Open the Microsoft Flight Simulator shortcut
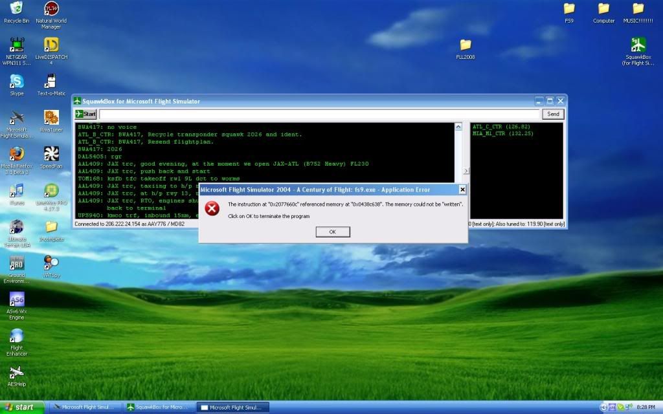 (x=16, y=118)
